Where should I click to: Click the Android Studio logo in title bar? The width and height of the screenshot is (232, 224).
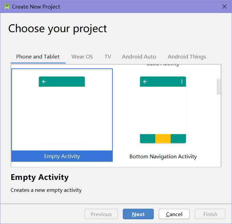(6, 6)
